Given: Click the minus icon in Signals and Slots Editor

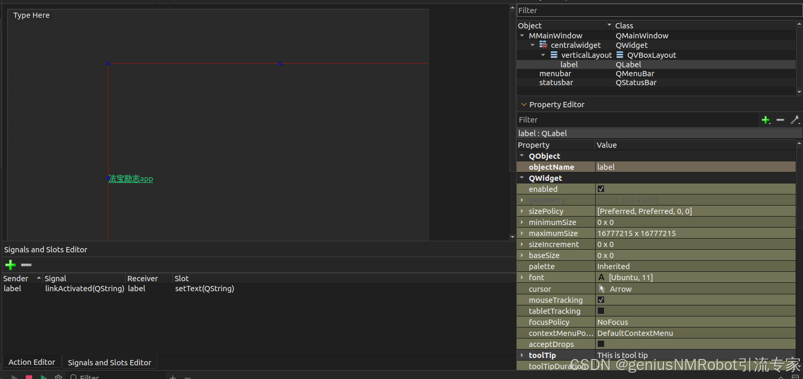Looking at the screenshot, I should 26,265.
